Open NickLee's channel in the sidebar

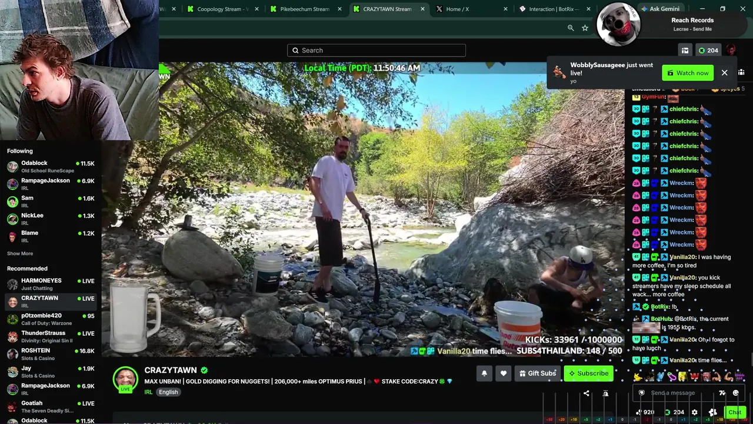[x=51, y=219]
